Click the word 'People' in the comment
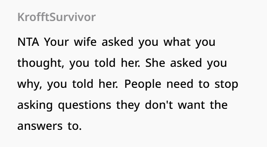Image resolution: width=267 pixels, height=147 pixels. [143, 84]
